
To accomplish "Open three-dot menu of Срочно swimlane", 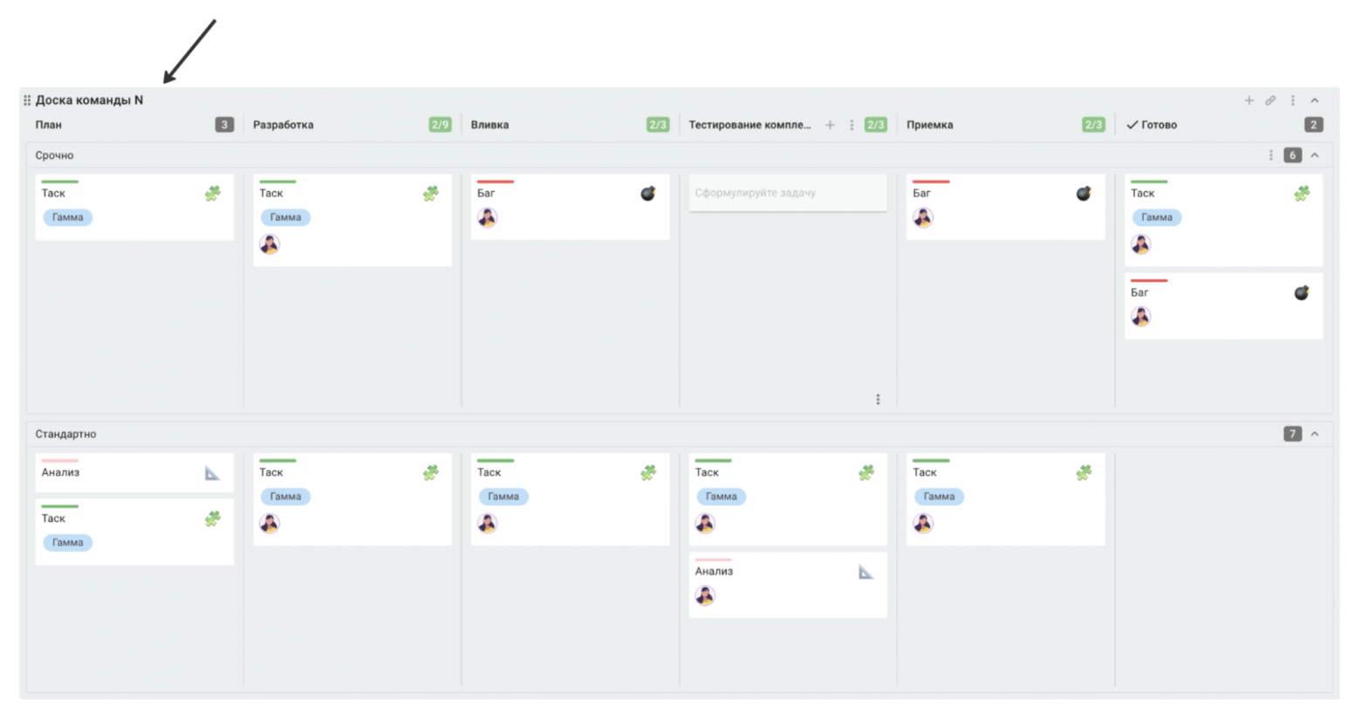I will (x=1270, y=155).
